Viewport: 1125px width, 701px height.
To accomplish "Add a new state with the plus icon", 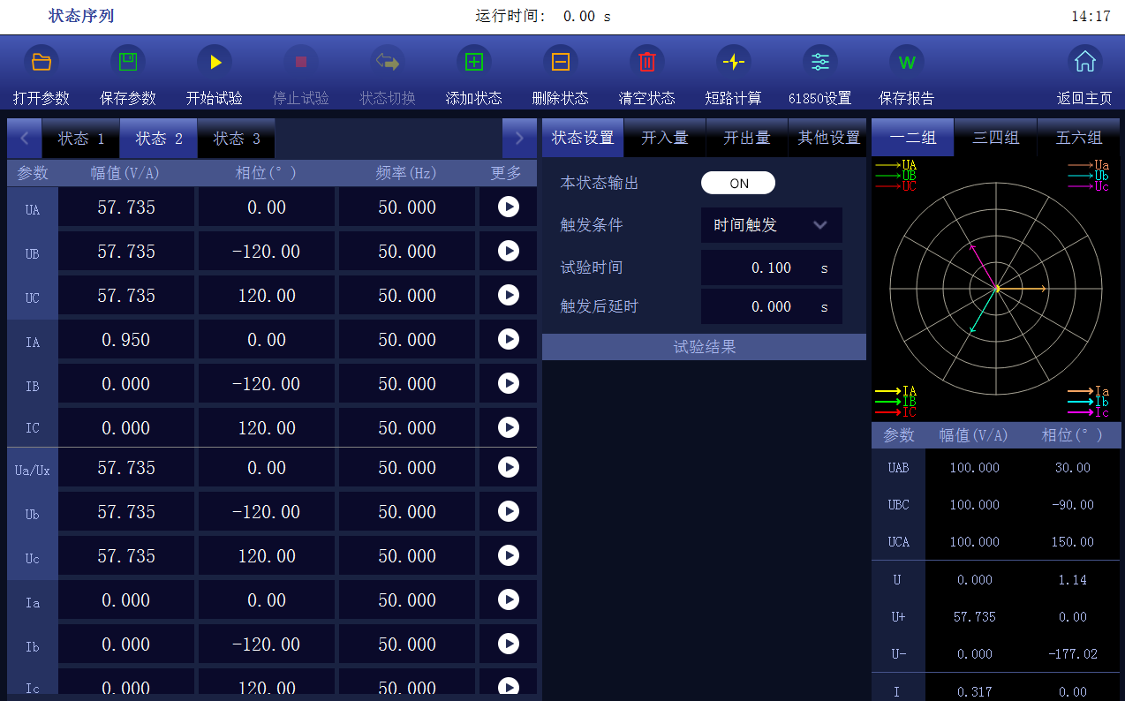I will (x=474, y=62).
